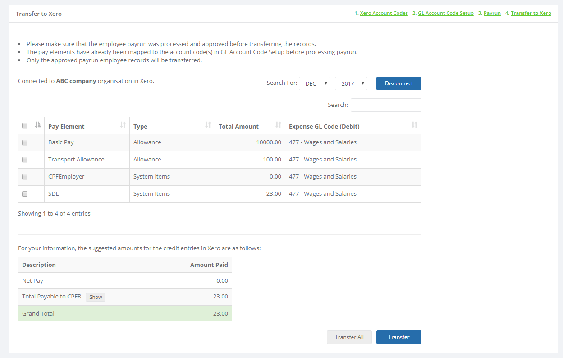The width and height of the screenshot is (563, 358).
Task: Click the Showing 1 to 4 entries text
Action: coord(54,214)
